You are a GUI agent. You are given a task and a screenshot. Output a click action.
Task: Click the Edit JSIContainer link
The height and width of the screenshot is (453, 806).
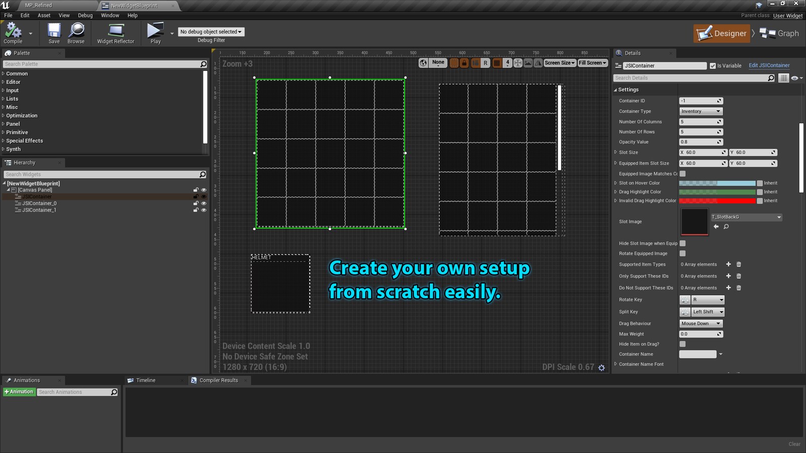(x=770, y=65)
